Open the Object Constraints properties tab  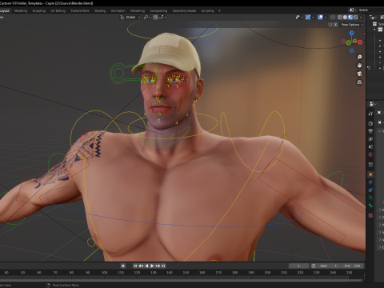coord(370,190)
